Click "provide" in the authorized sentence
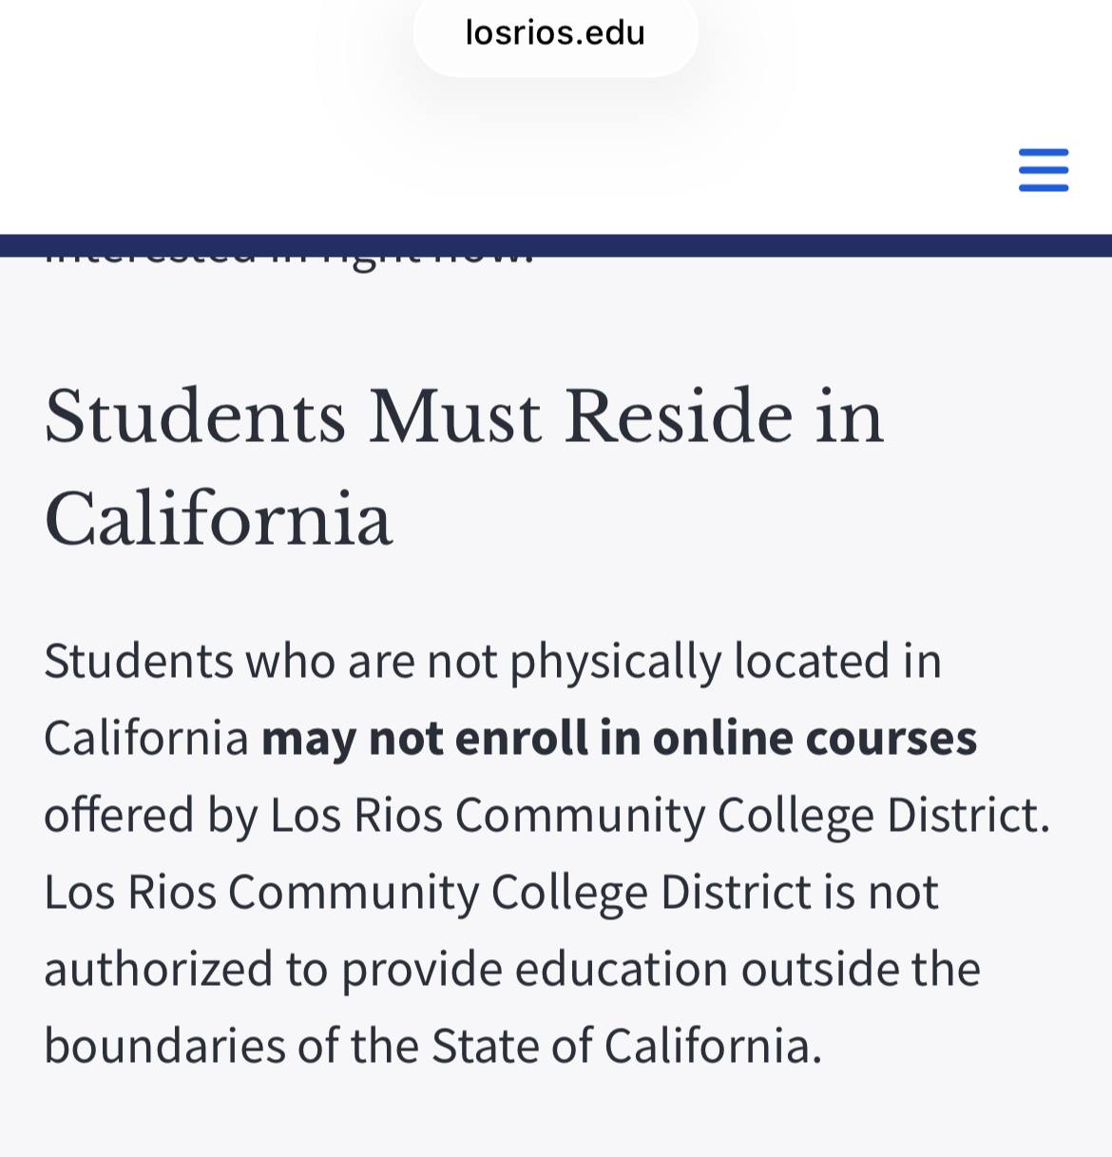This screenshot has width=1112, height=1157. (422, 969)
